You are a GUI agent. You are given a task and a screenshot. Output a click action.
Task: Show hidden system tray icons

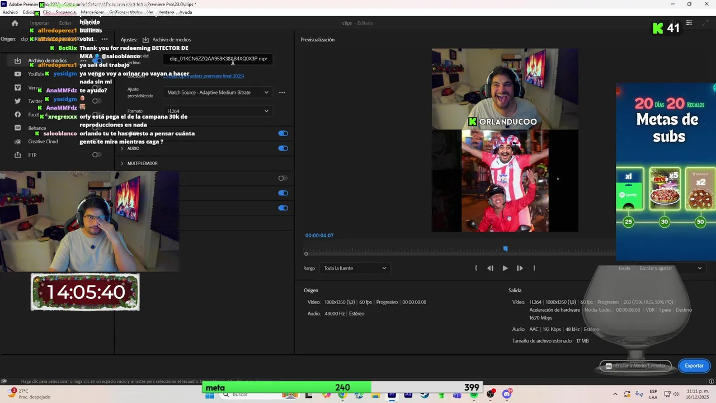(615, 395)
